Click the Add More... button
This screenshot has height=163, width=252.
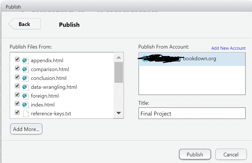pos(26,129)
